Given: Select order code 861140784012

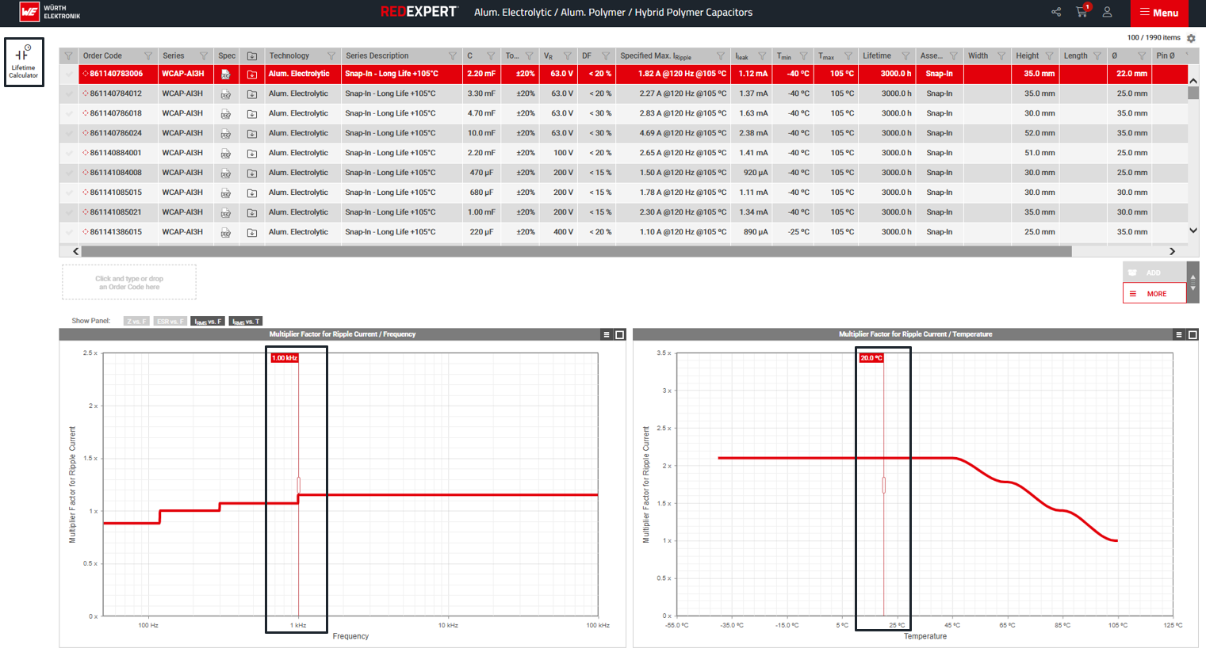Looking at the screenshot, I should click(x=116, y=93).
